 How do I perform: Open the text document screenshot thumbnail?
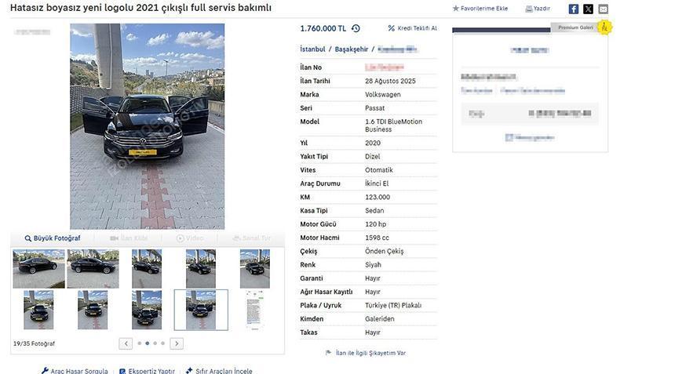coord(255,310)
